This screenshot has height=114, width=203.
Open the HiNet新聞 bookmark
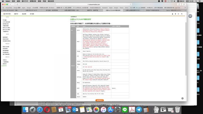tap(35, 8)
